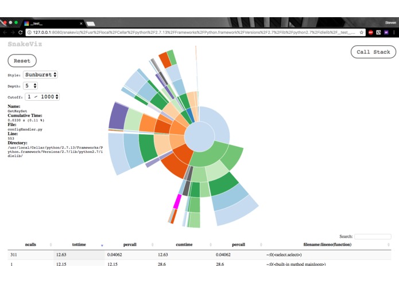This screenshot has height=283, width=399.
Task: Click the dark square extension icon beside Adblock
Action: click(x=378, y=33)
